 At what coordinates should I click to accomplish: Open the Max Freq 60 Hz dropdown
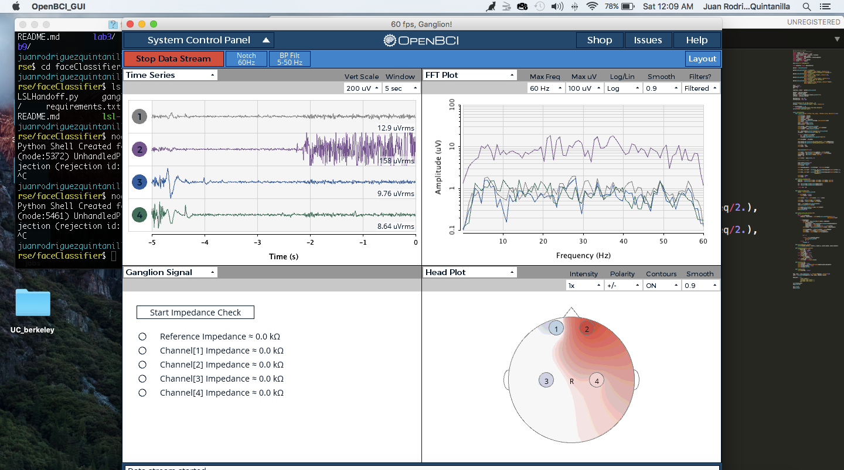pyautogui.click(x=546, y=88)
